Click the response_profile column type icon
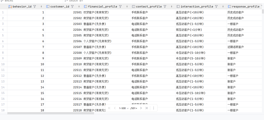 230,7
